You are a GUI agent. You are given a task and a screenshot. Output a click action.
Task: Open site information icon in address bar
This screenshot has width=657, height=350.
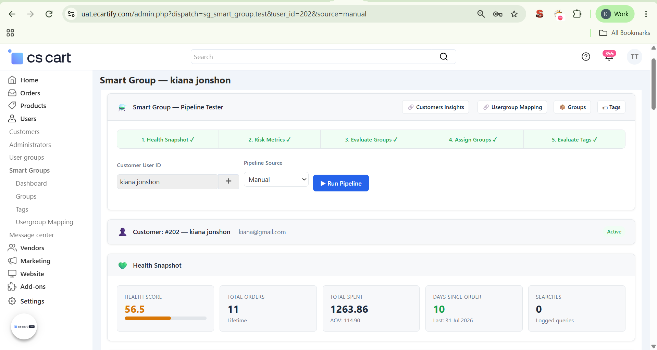tap(71, 14)
